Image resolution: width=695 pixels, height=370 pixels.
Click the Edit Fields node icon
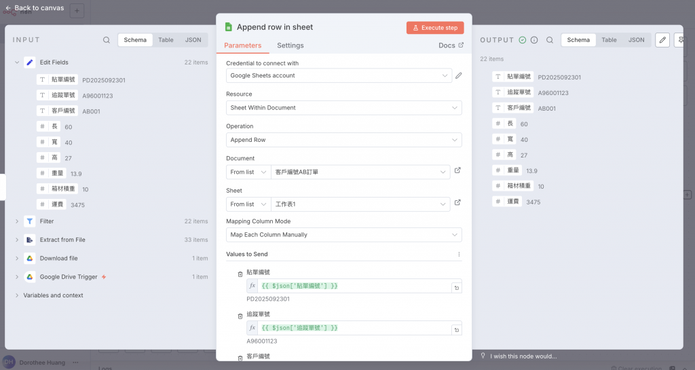30,62
